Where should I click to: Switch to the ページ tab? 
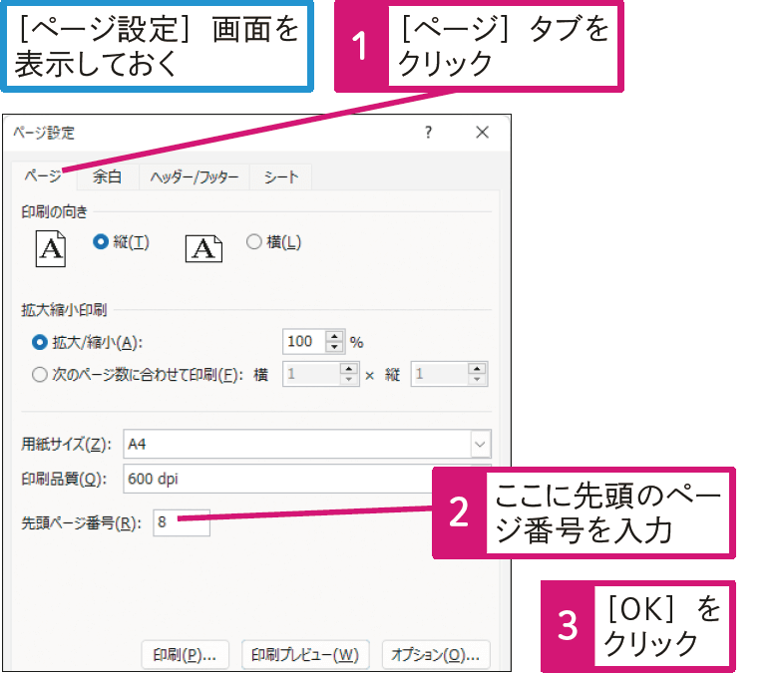coord(44,176)
